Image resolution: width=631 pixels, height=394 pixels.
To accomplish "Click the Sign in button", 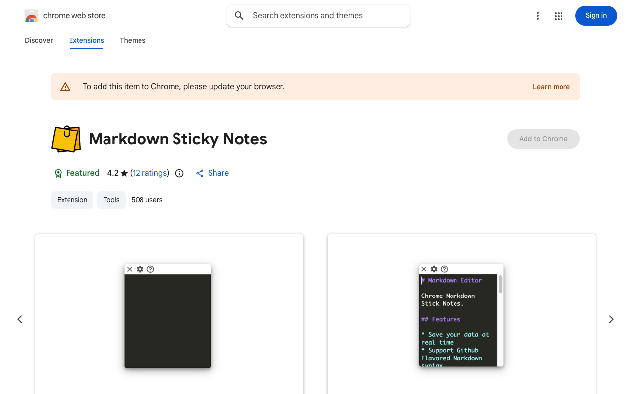I will pyautogui.click(x=596, y=16).
